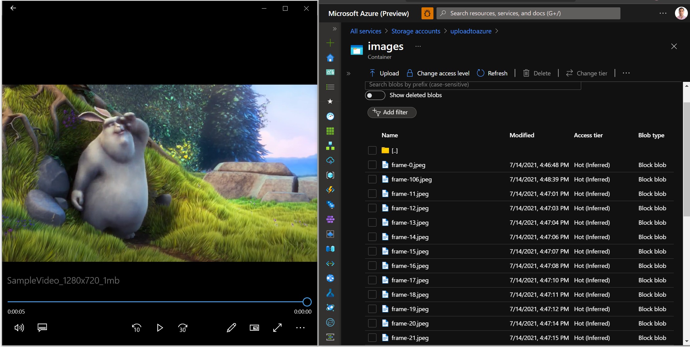Open Azure Home from the sidebar

coord(330,58)
